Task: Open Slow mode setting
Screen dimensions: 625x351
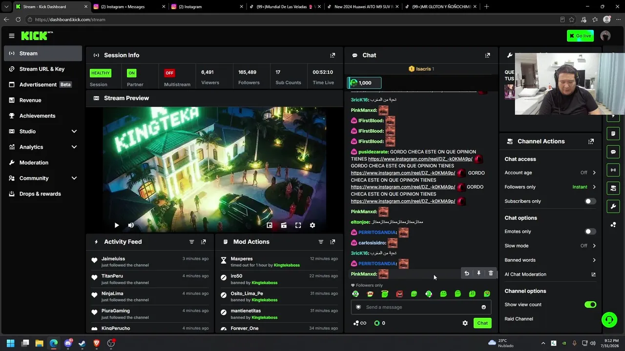Action: click(x=550, y=246)
